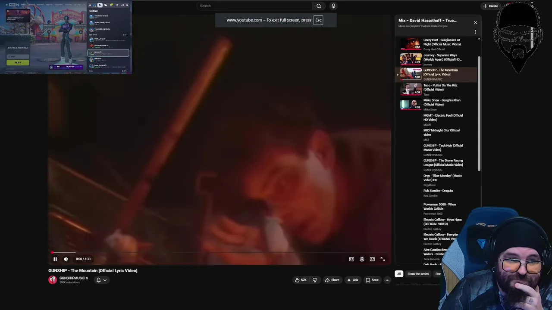Select Powerman 5000 - When Worlds Collide
Image resolution: width=552 pixels, height=310 pixels.
coord(436,208)
